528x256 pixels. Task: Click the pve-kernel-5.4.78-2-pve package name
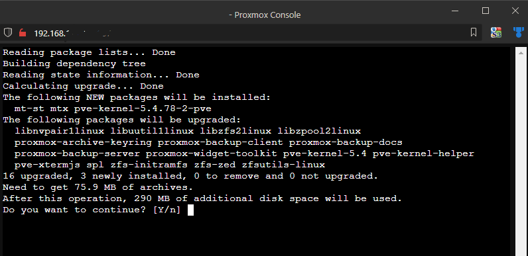tap(143, 108)
